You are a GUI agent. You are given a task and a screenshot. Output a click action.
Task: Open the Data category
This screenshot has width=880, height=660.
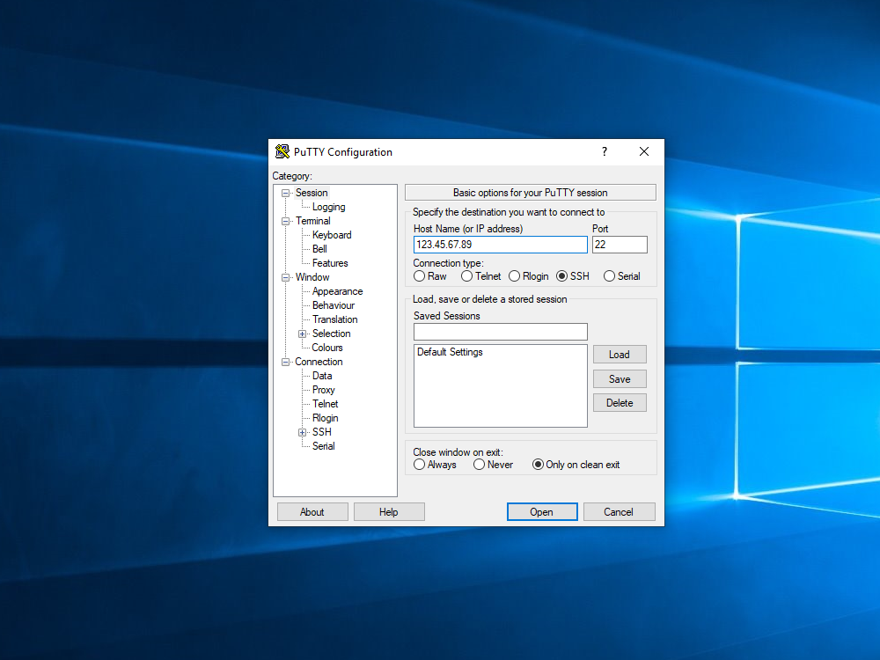[x=322, y=376]
